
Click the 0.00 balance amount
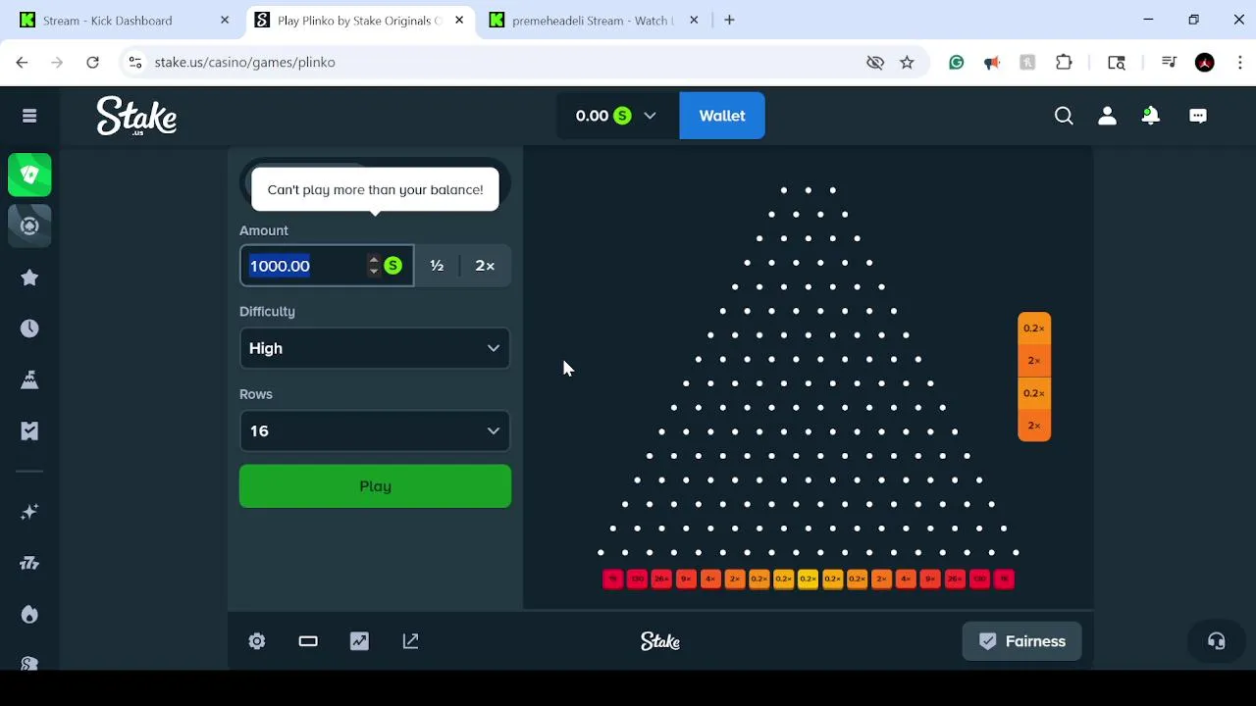[592, 116]
